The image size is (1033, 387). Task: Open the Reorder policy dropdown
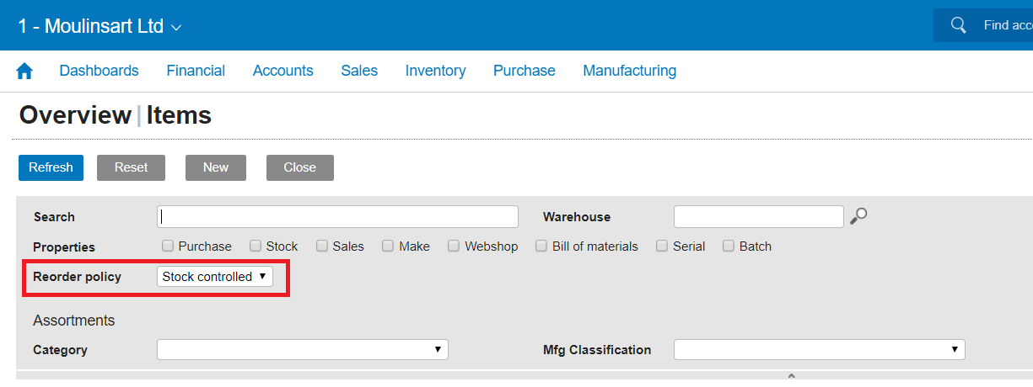tap(215, 277)
